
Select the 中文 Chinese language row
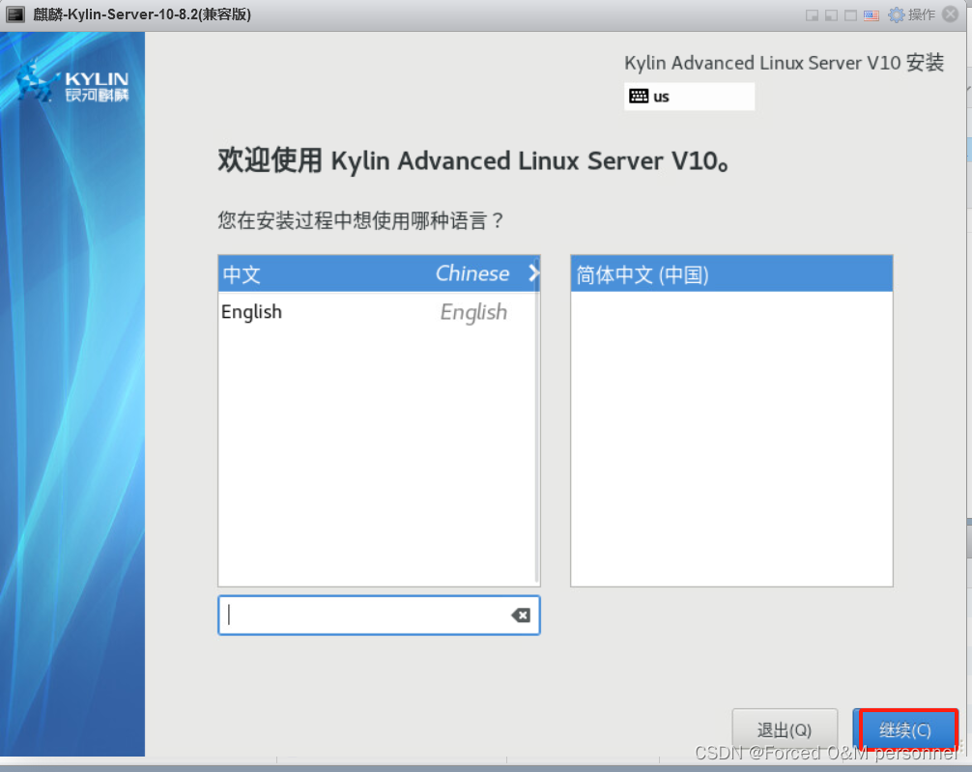(x=379, y=273)
